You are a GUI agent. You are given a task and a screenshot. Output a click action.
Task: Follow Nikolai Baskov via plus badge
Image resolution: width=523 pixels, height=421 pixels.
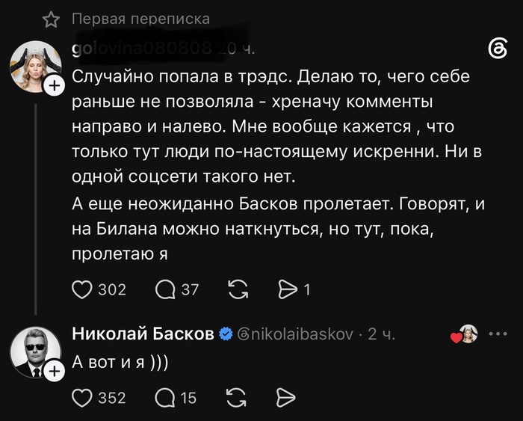(55, 371)
